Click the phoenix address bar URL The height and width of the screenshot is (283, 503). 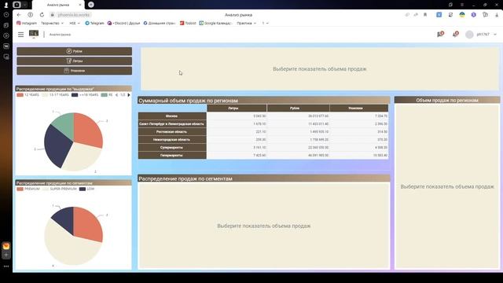[73, 15]
